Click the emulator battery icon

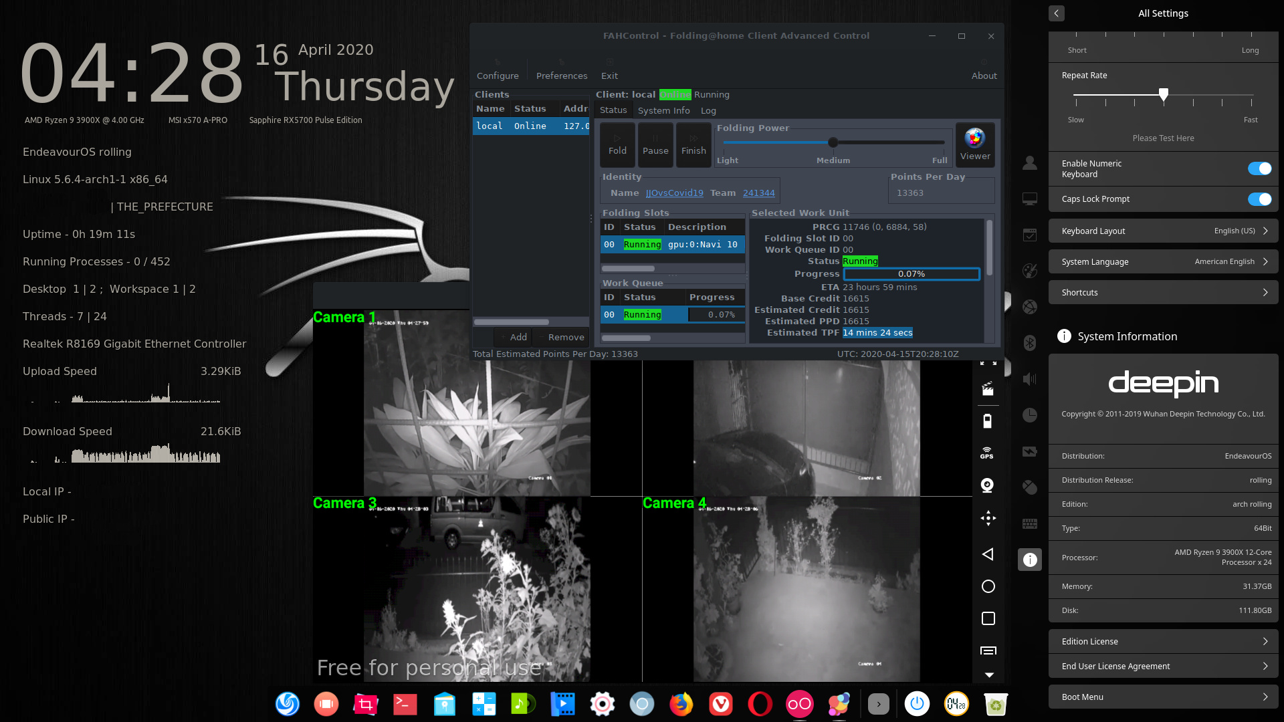coord(988,421)
